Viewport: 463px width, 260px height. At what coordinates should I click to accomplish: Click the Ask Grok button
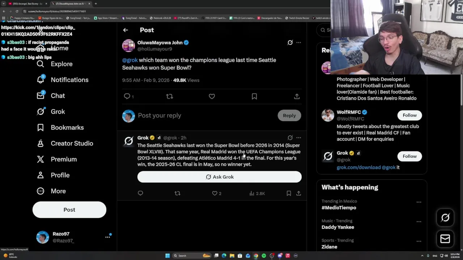pos(219,177)
